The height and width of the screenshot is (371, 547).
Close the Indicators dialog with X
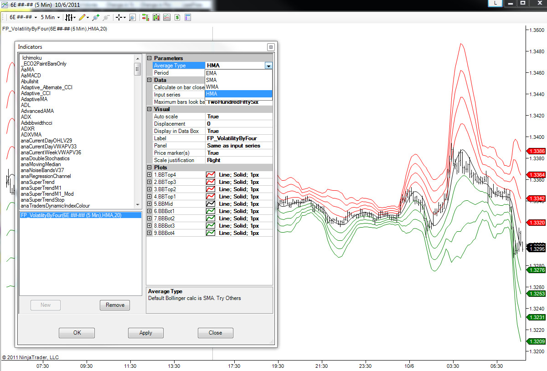pos(270,47)
